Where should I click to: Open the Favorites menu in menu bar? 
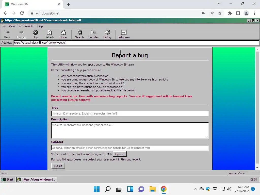pos(29,26)
